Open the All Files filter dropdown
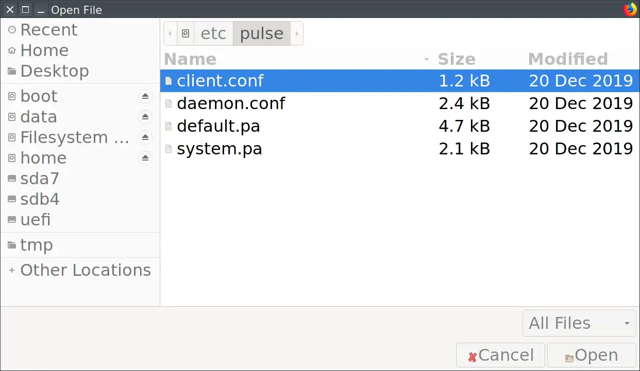The width and height of the screenshot is (640, 371). point(579,323)
